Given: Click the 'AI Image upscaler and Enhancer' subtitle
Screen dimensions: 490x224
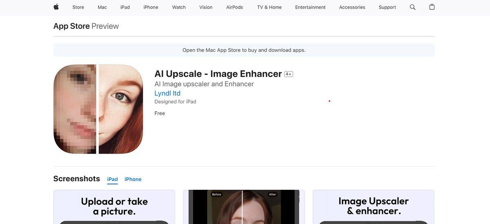Looking at the screenshot, I should point(204,84).
